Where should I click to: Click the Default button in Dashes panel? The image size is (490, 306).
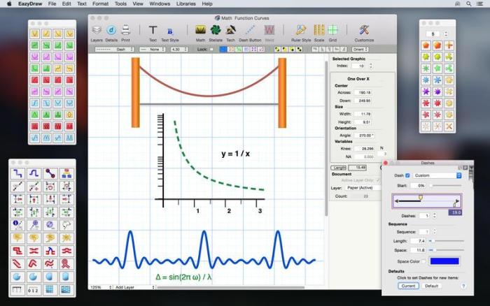[x=432, y=286]
